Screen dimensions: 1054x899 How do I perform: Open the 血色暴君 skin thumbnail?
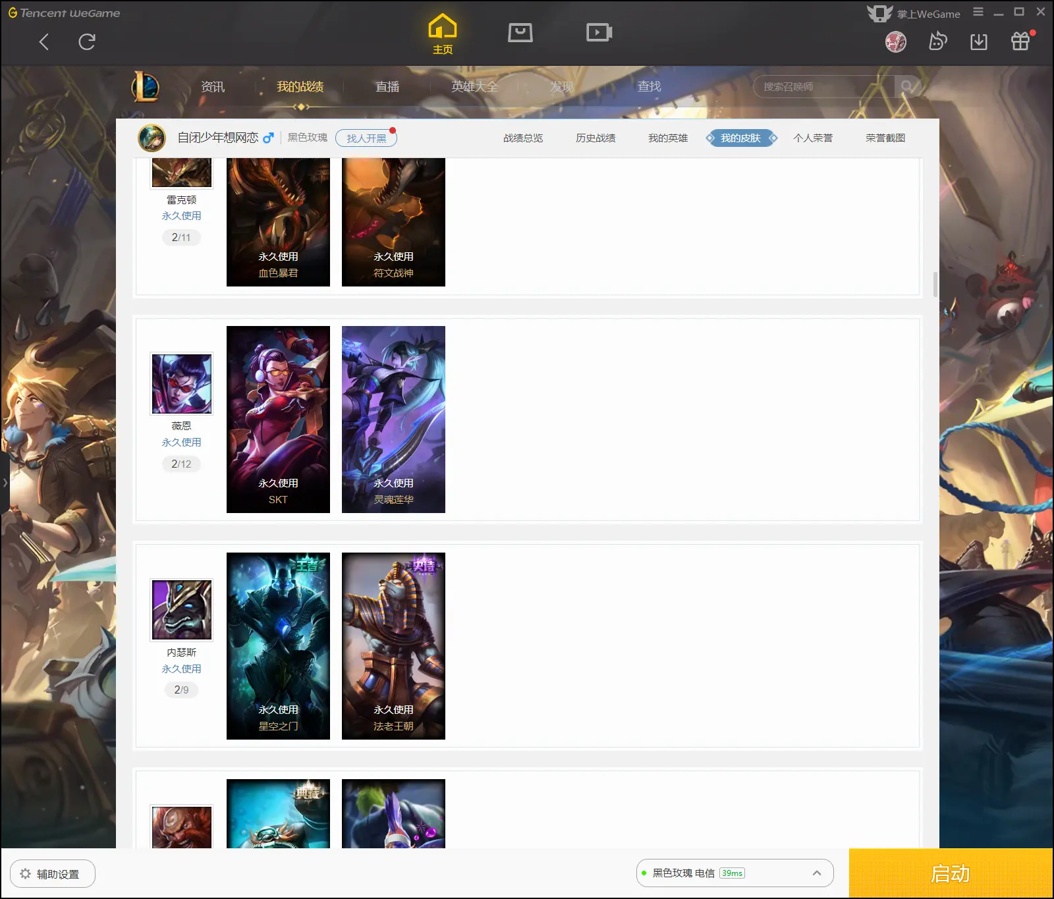tap(278, 222)
